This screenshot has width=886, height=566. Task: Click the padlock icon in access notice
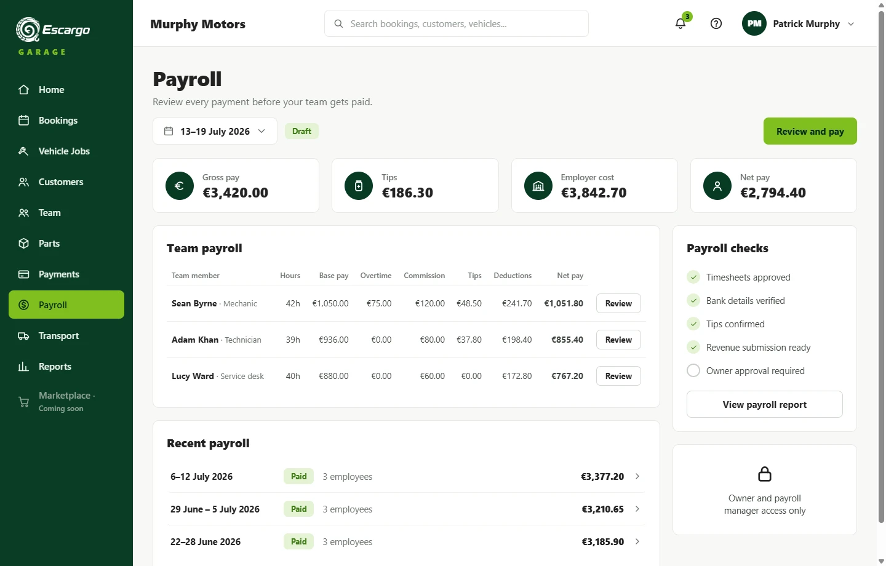pos(765,474)
